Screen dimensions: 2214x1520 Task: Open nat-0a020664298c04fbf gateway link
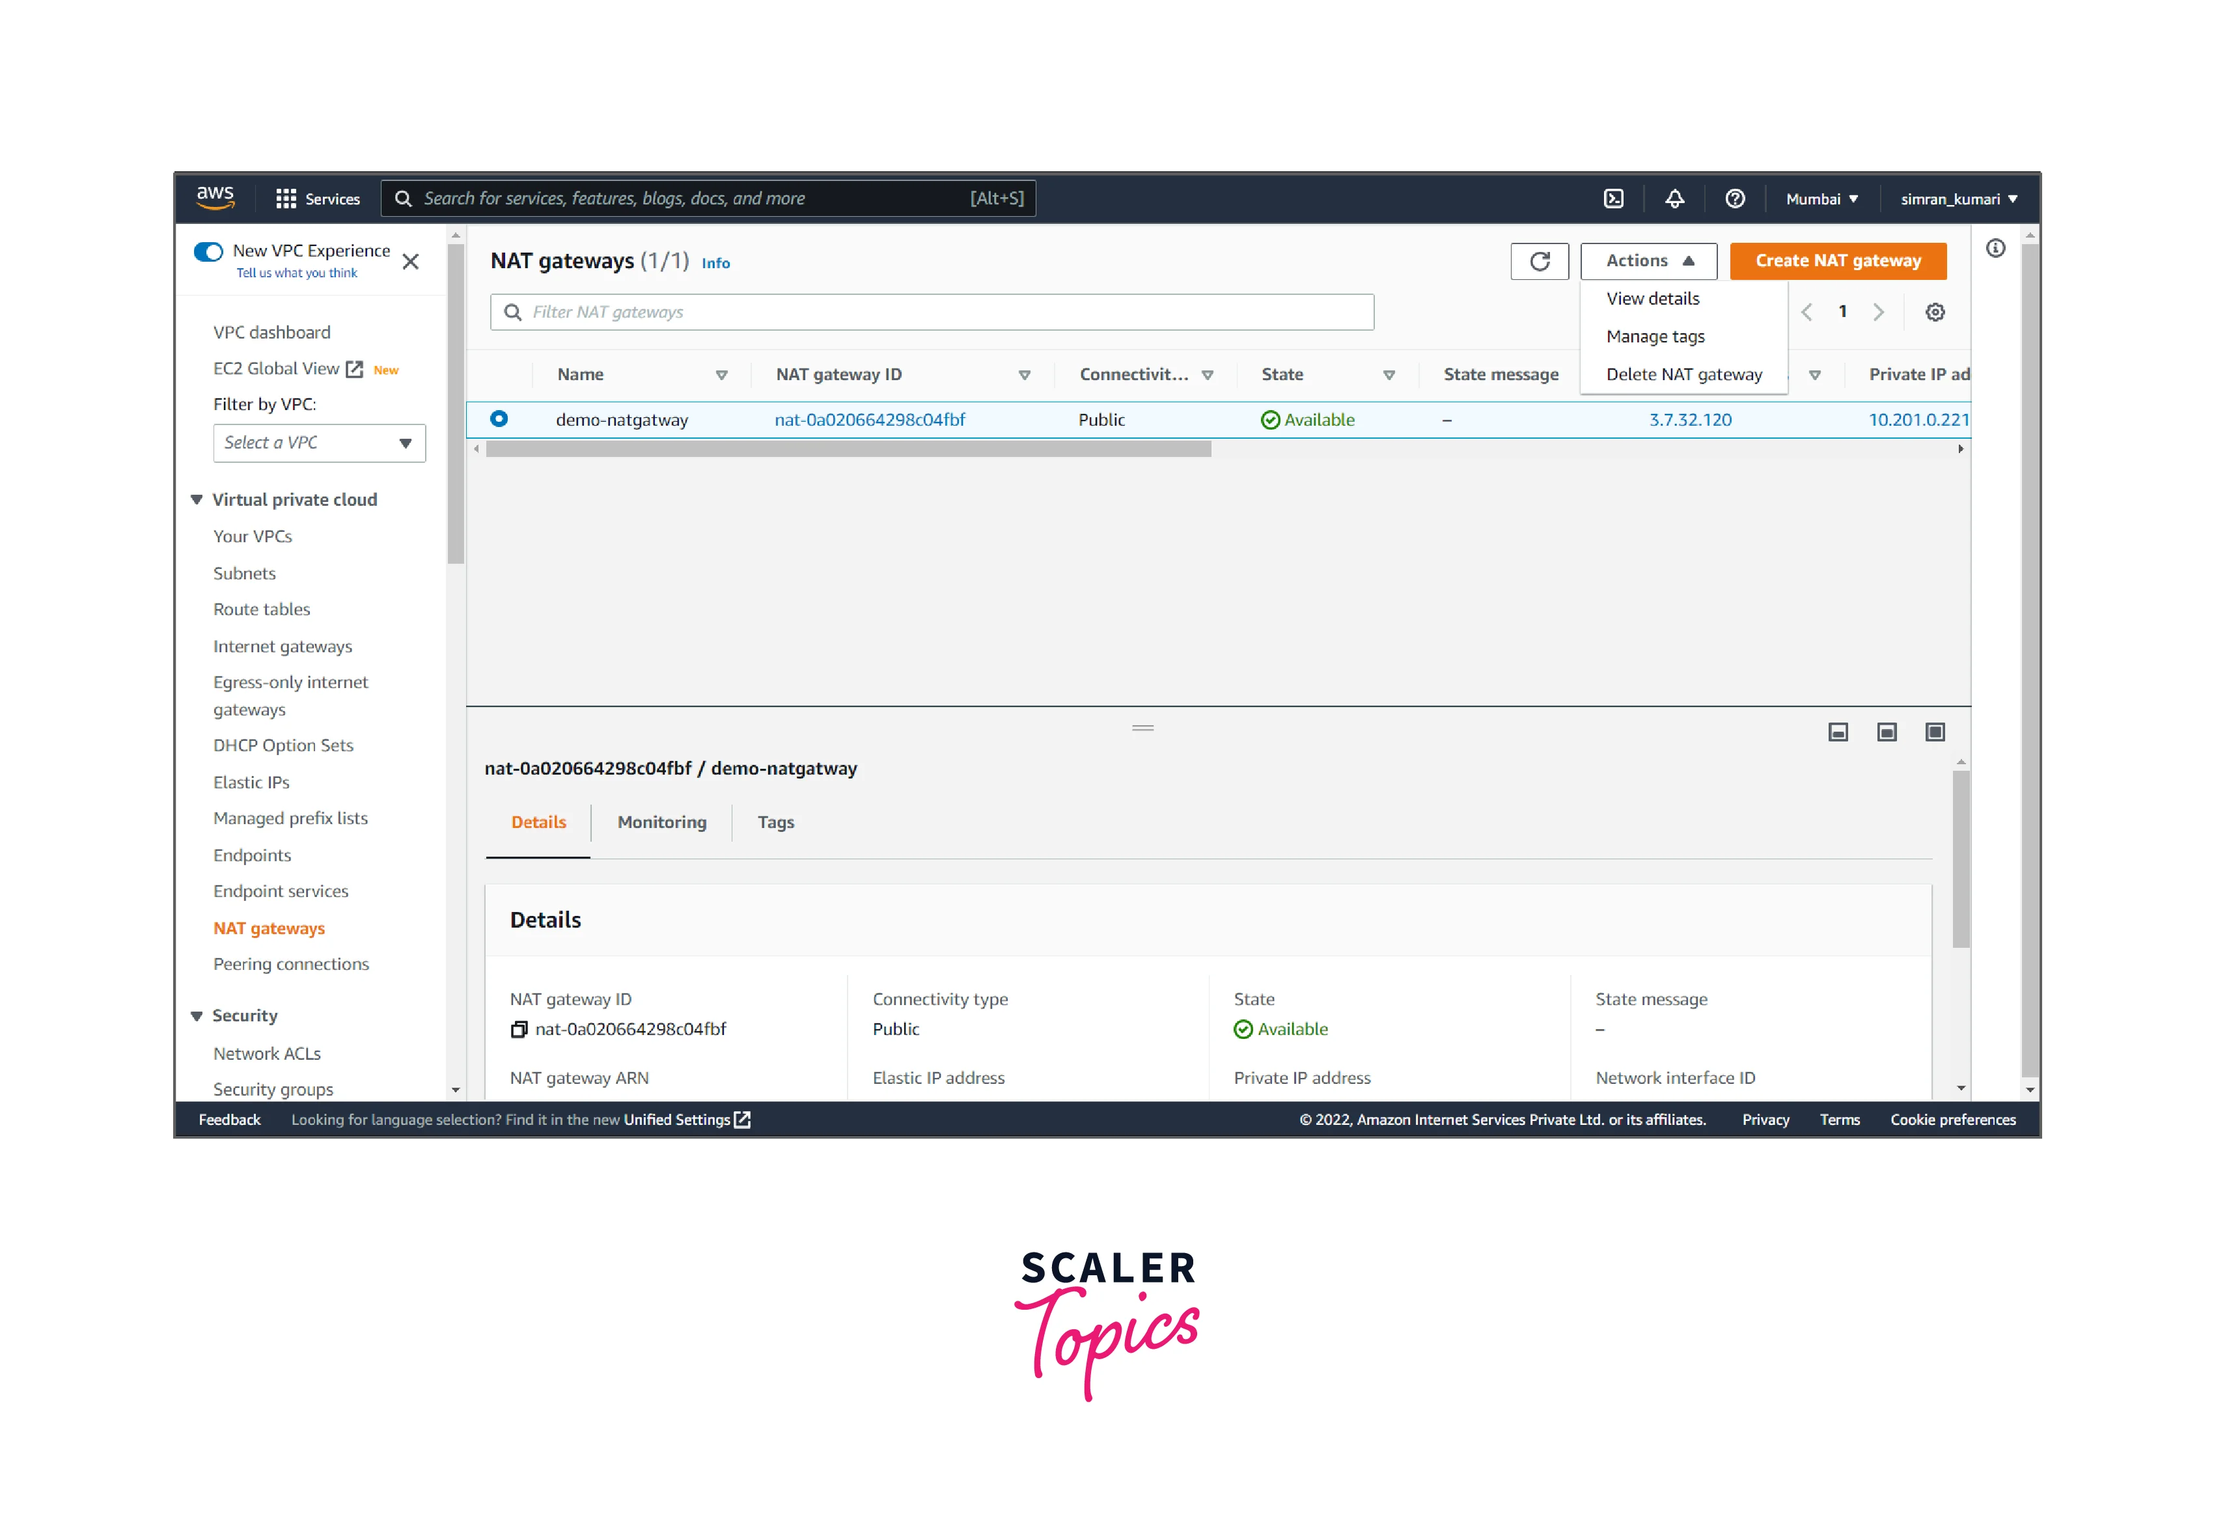tap(869, 420)
